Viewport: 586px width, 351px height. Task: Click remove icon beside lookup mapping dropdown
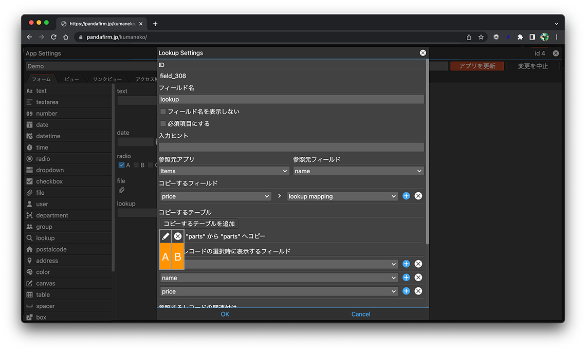click(418, 196)
